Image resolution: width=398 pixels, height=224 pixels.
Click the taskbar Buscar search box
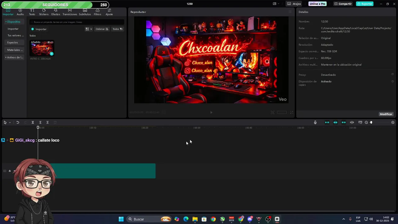(x=149, y=219)
